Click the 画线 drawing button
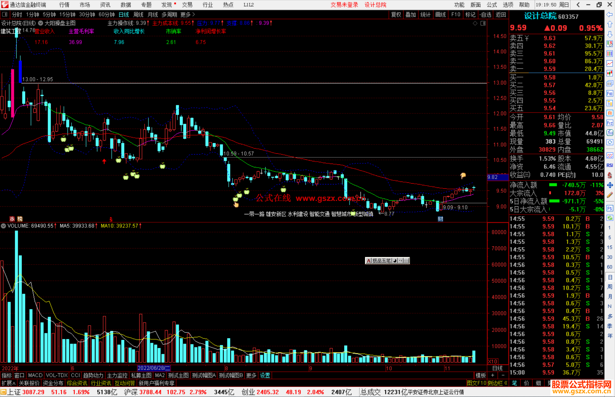Screen dimensions: 615x397 coord(440,15)
